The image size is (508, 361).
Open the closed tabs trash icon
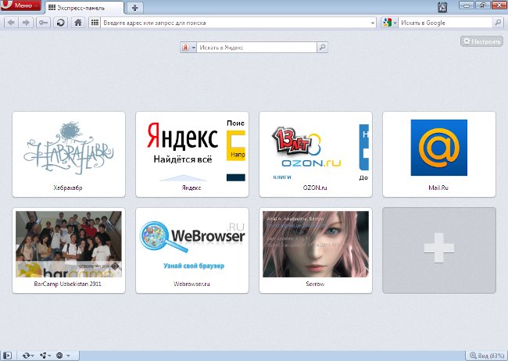(x=442, y=7)
